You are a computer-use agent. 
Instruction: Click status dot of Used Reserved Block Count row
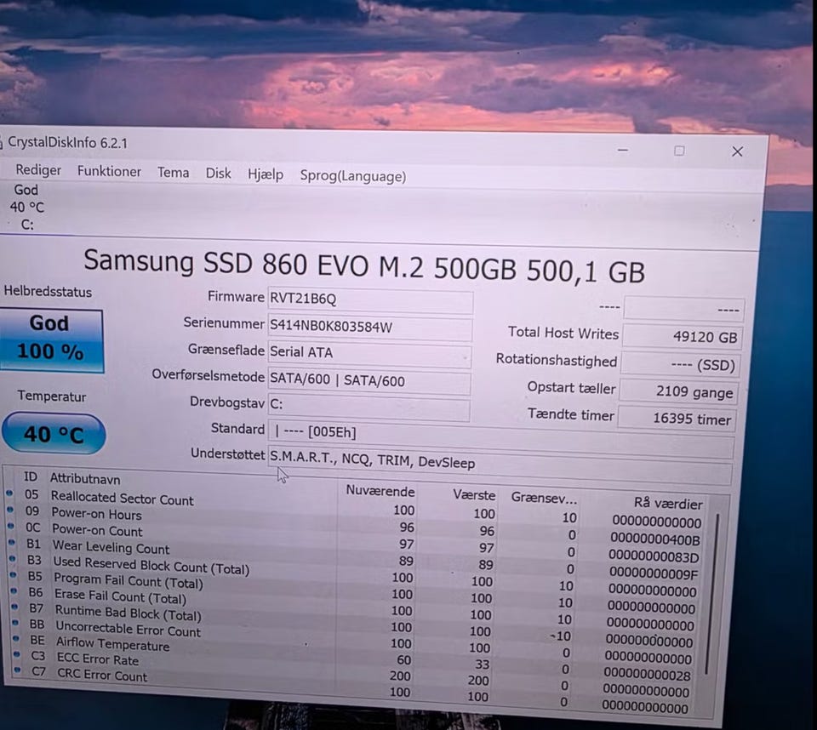[x=13, y=559]
